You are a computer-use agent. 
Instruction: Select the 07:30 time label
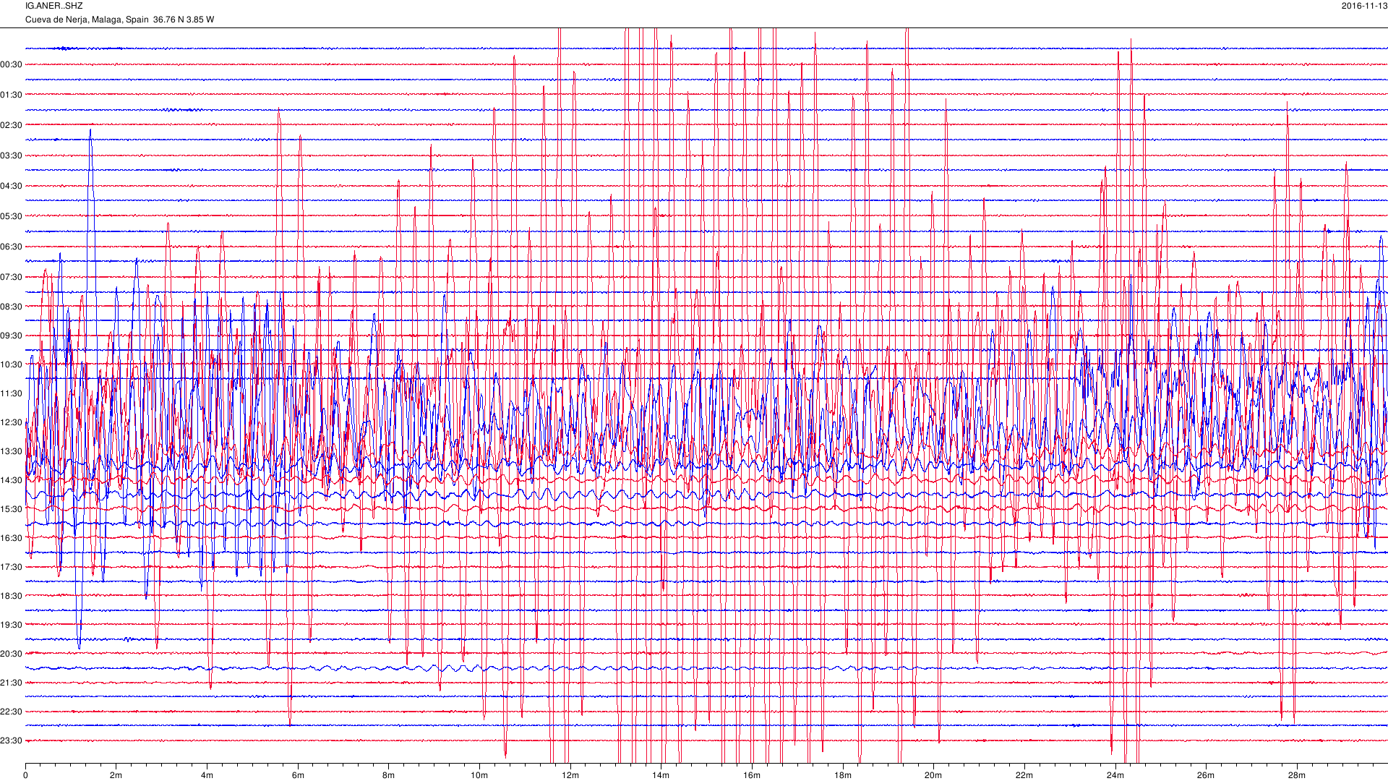coord(12,277)
